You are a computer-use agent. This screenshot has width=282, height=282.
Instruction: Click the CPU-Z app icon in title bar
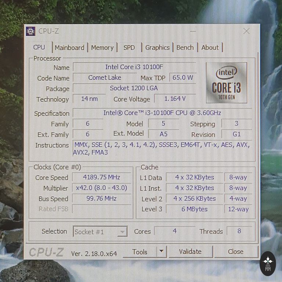click(31, 31)
